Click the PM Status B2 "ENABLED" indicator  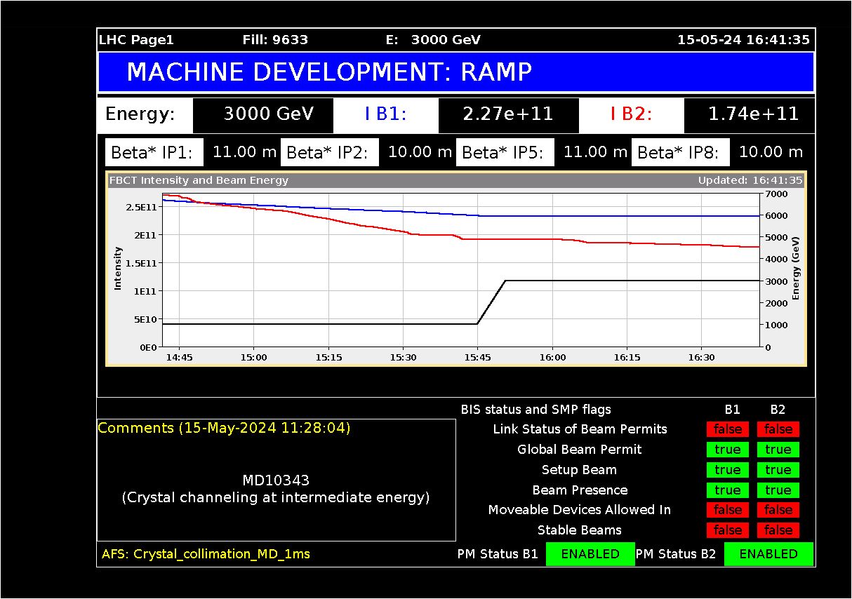pyautogui.click(x=768, y=554)
